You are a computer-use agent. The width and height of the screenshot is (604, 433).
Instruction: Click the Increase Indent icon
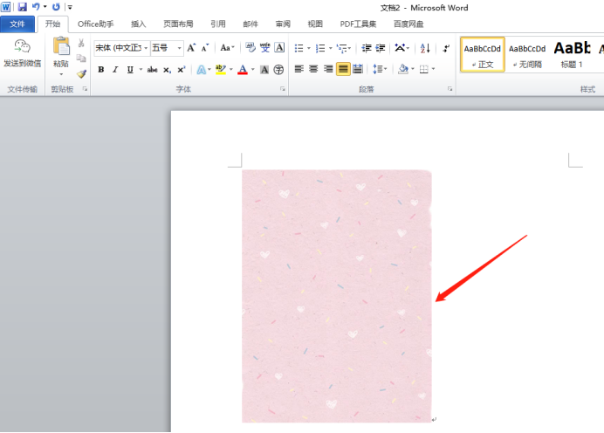(x=381, y=48)
